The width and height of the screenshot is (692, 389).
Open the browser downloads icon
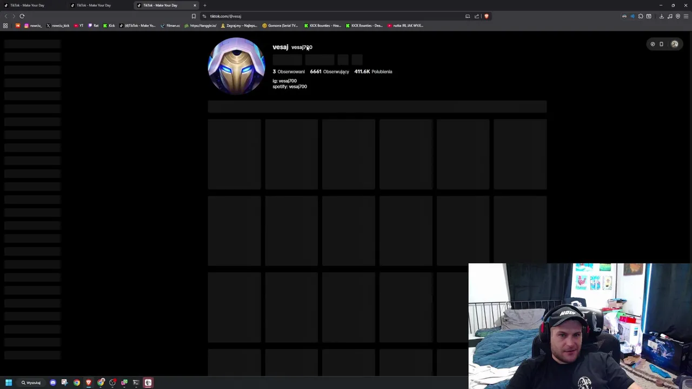pos(662,16)
